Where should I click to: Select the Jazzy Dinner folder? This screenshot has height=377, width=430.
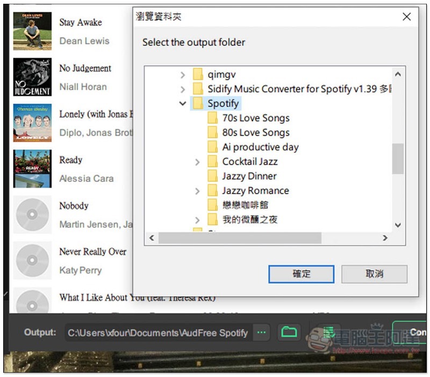point(249,176)
